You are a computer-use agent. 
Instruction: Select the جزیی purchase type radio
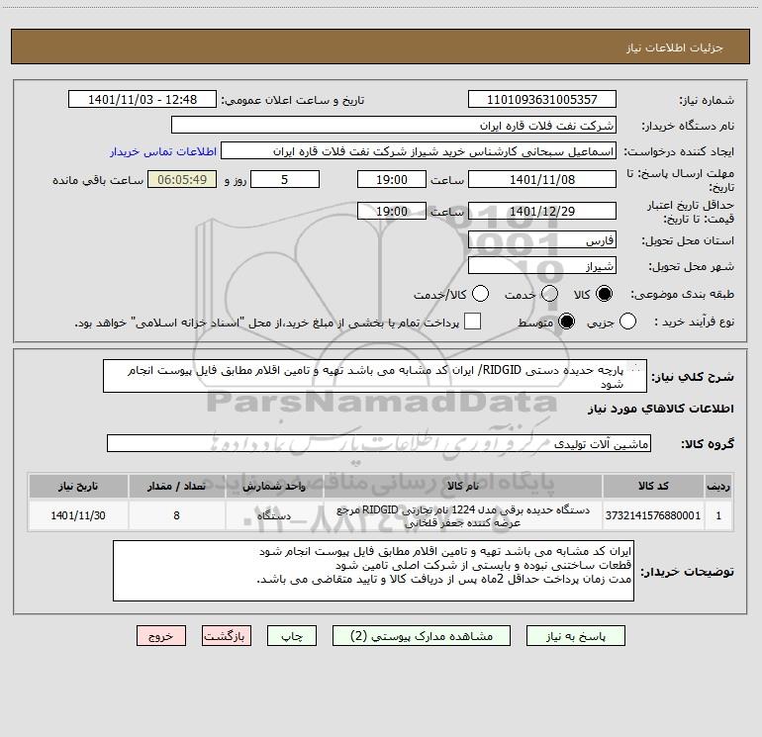click(627, 322)
